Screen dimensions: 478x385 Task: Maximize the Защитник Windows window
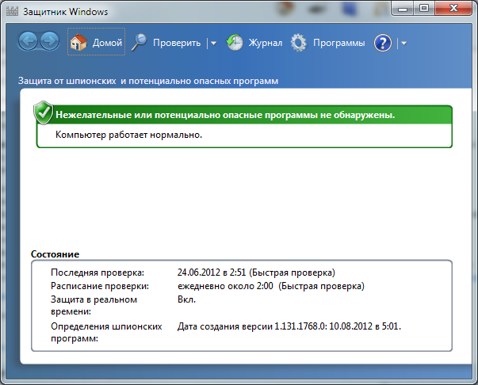point(424,9)
